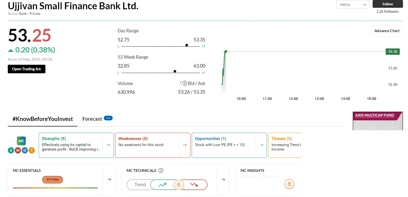Click the Volume value 630,996

tap(126, 92)
